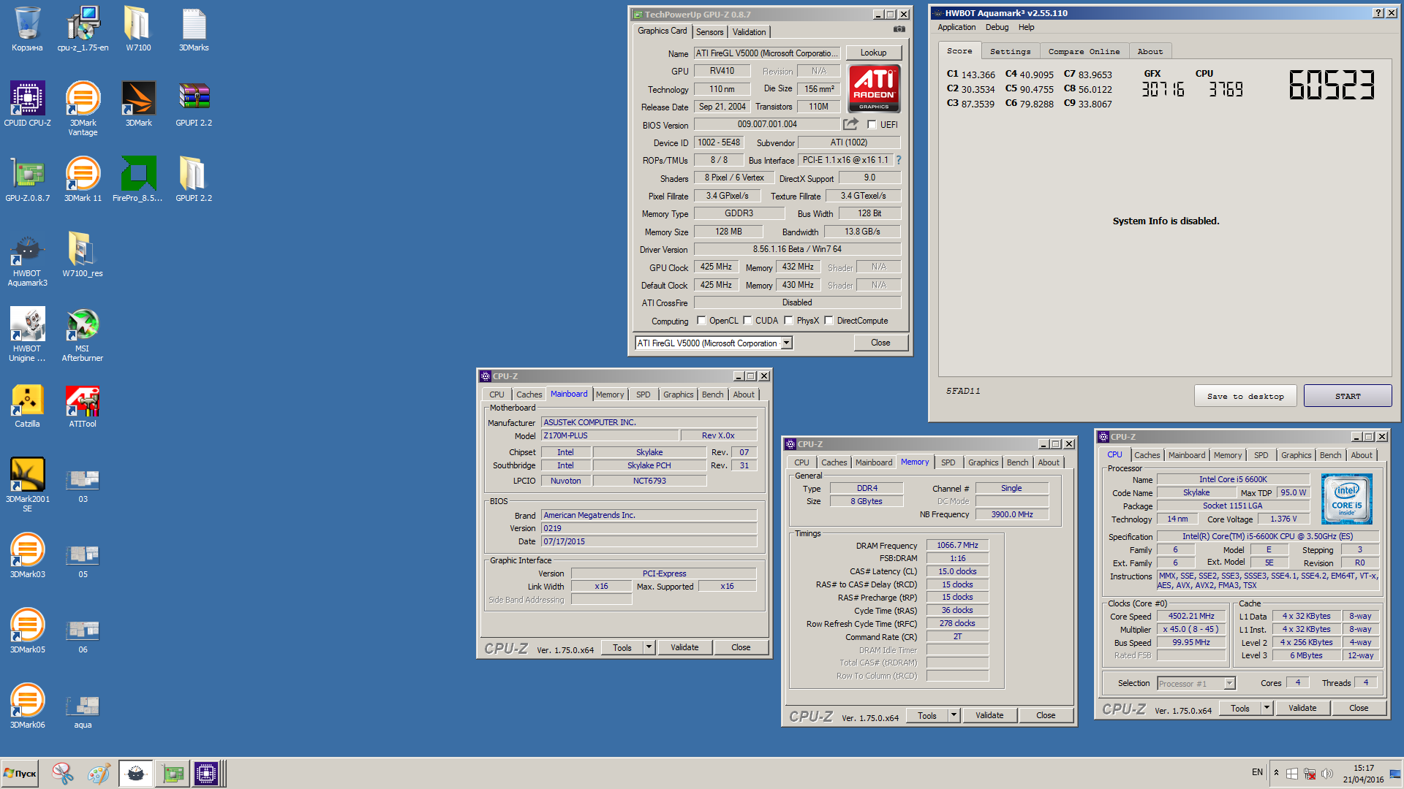Open the Settings tab in Aquamark3

click(x=1010, y=51)
